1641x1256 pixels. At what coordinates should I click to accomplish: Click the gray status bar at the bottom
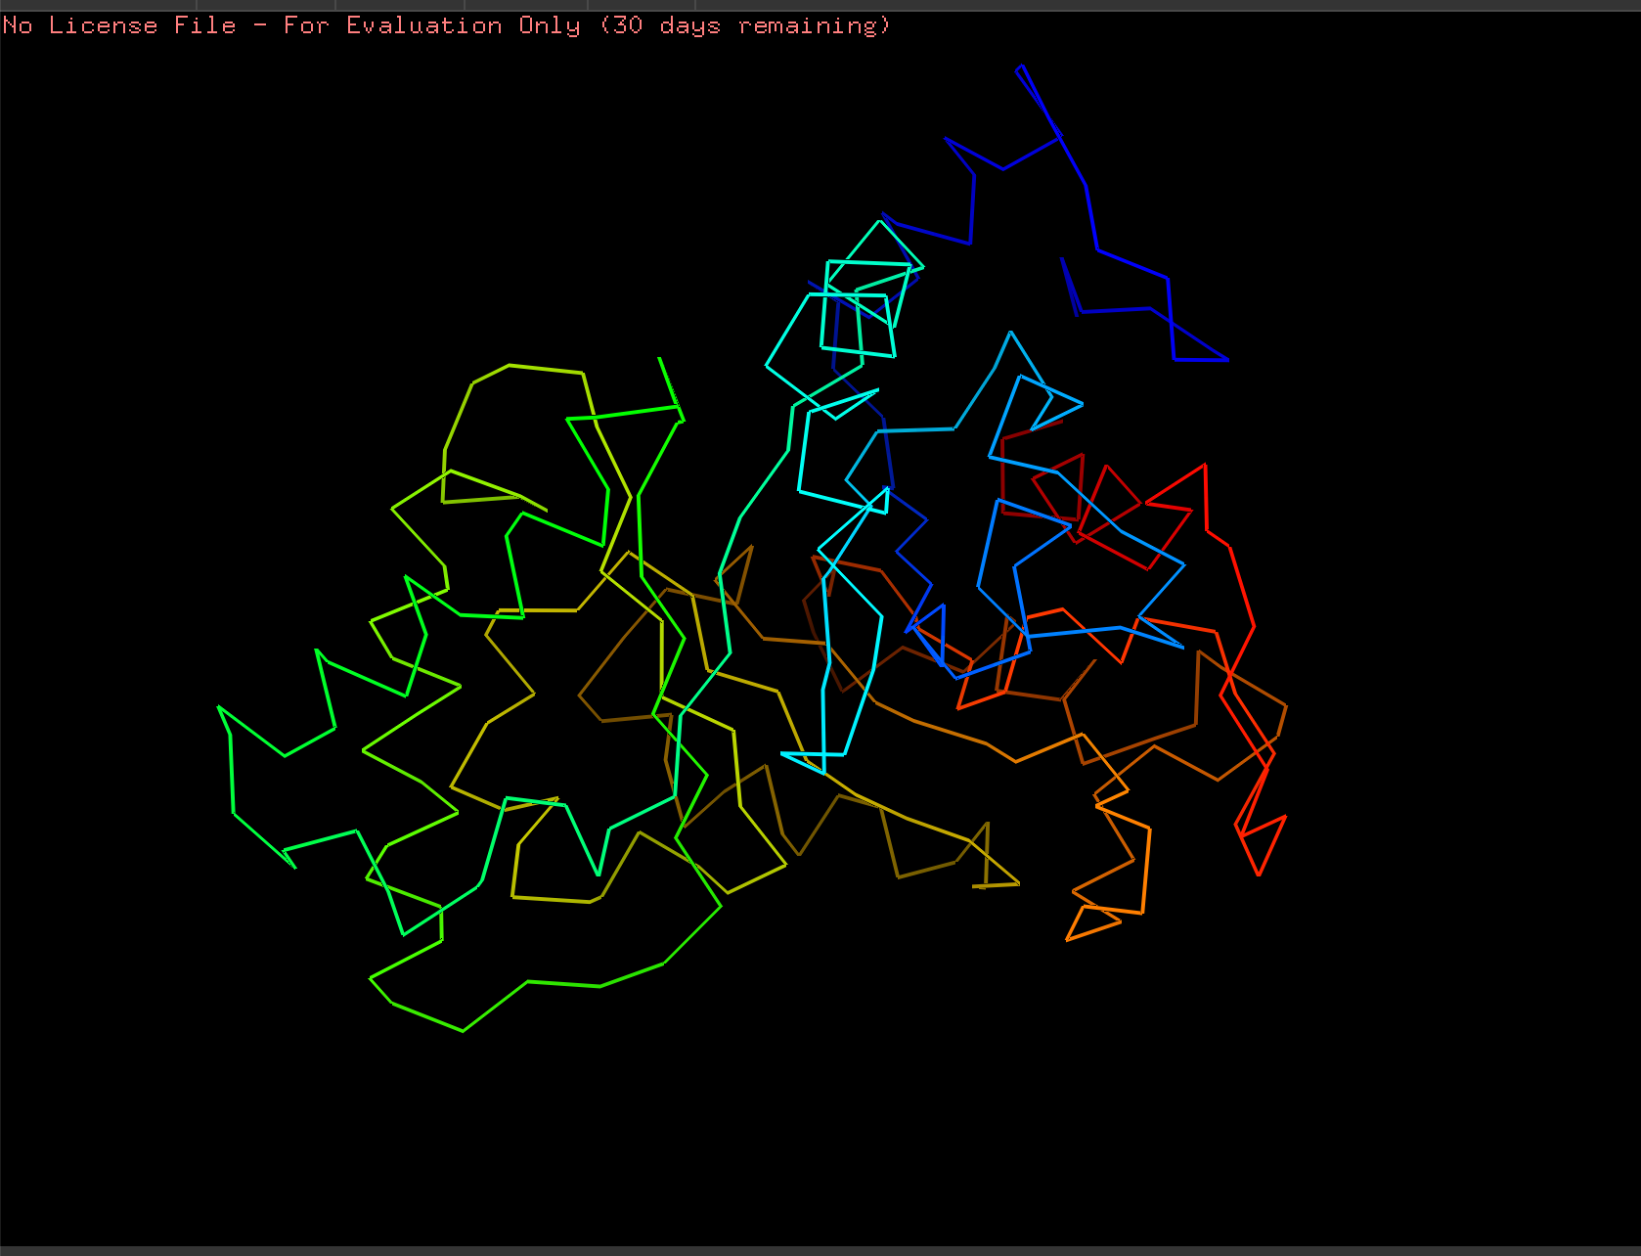(x=820, y=1249)
